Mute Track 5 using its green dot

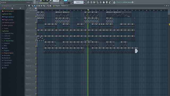coord(36,40)
